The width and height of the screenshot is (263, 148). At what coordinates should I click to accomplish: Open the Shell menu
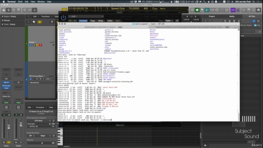(x=20, y=2)
